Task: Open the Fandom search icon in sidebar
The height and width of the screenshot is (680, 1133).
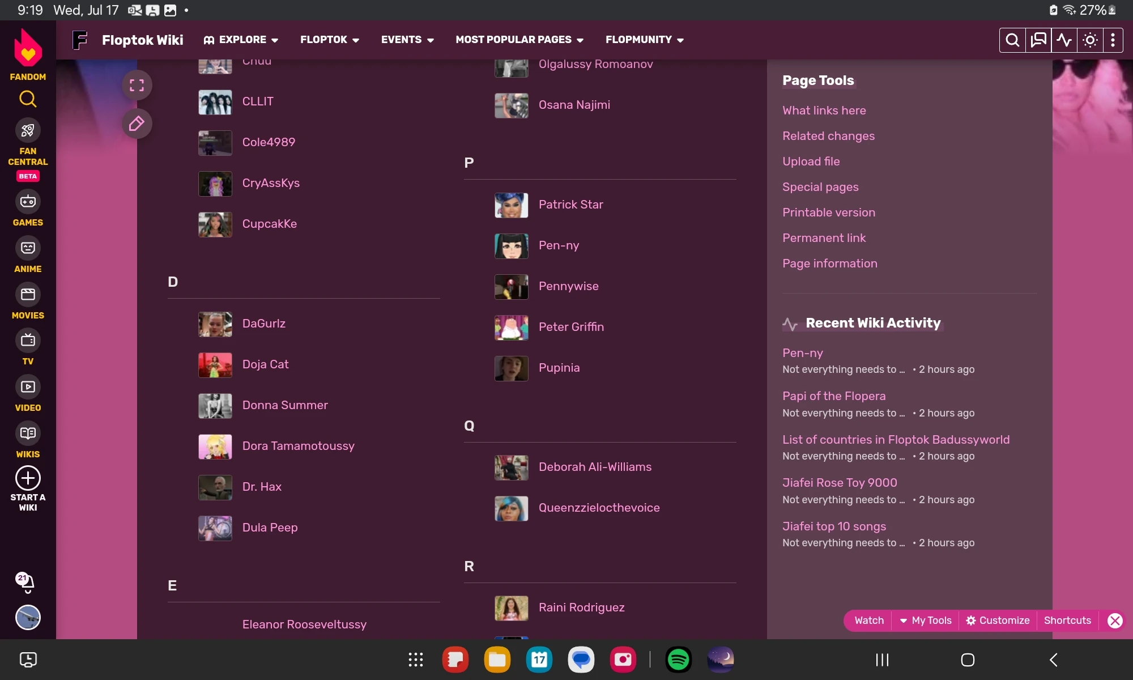Action: coord(28,99)
